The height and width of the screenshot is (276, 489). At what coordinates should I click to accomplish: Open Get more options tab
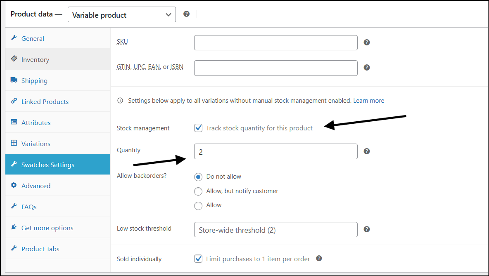point(58,227)
